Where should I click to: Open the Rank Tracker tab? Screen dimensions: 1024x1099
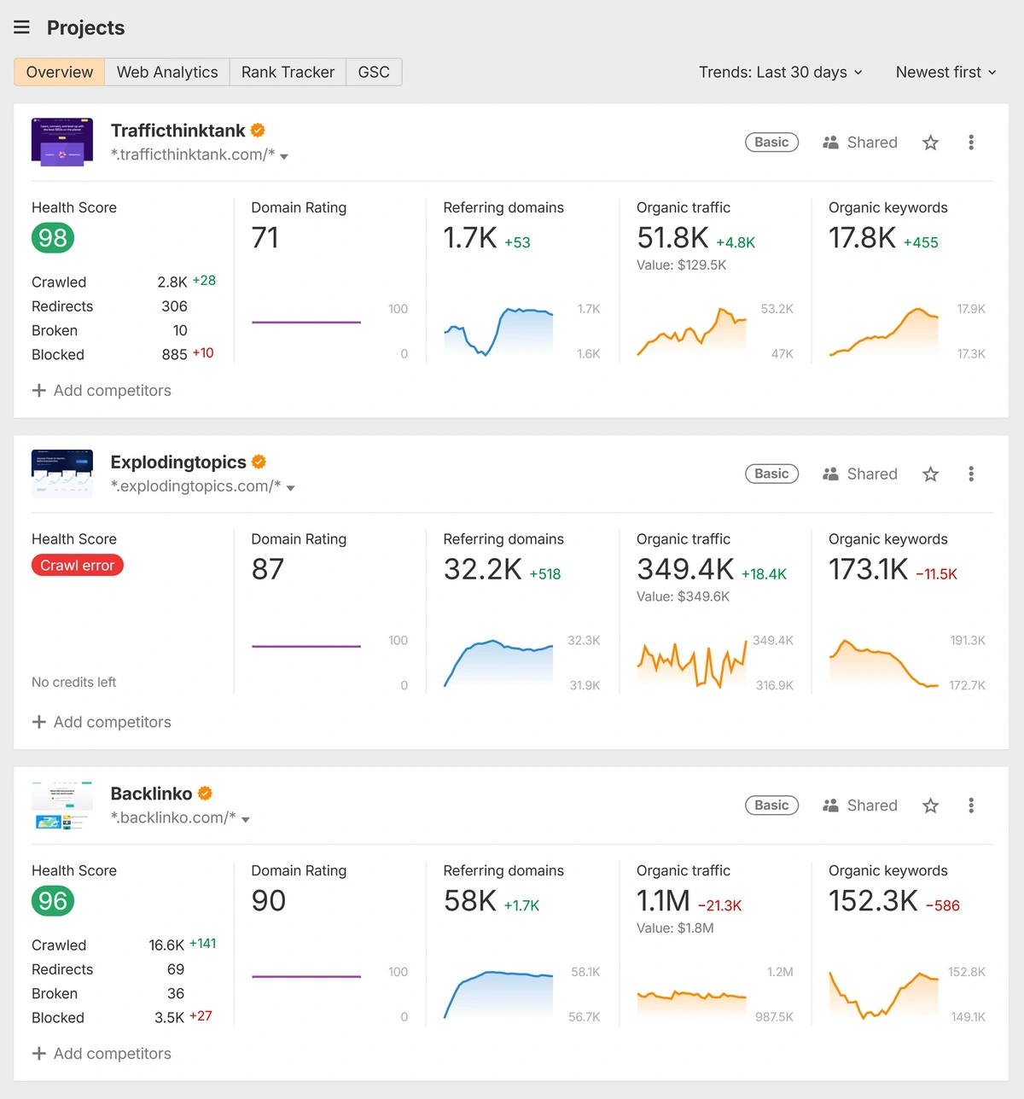pos(288,73)
